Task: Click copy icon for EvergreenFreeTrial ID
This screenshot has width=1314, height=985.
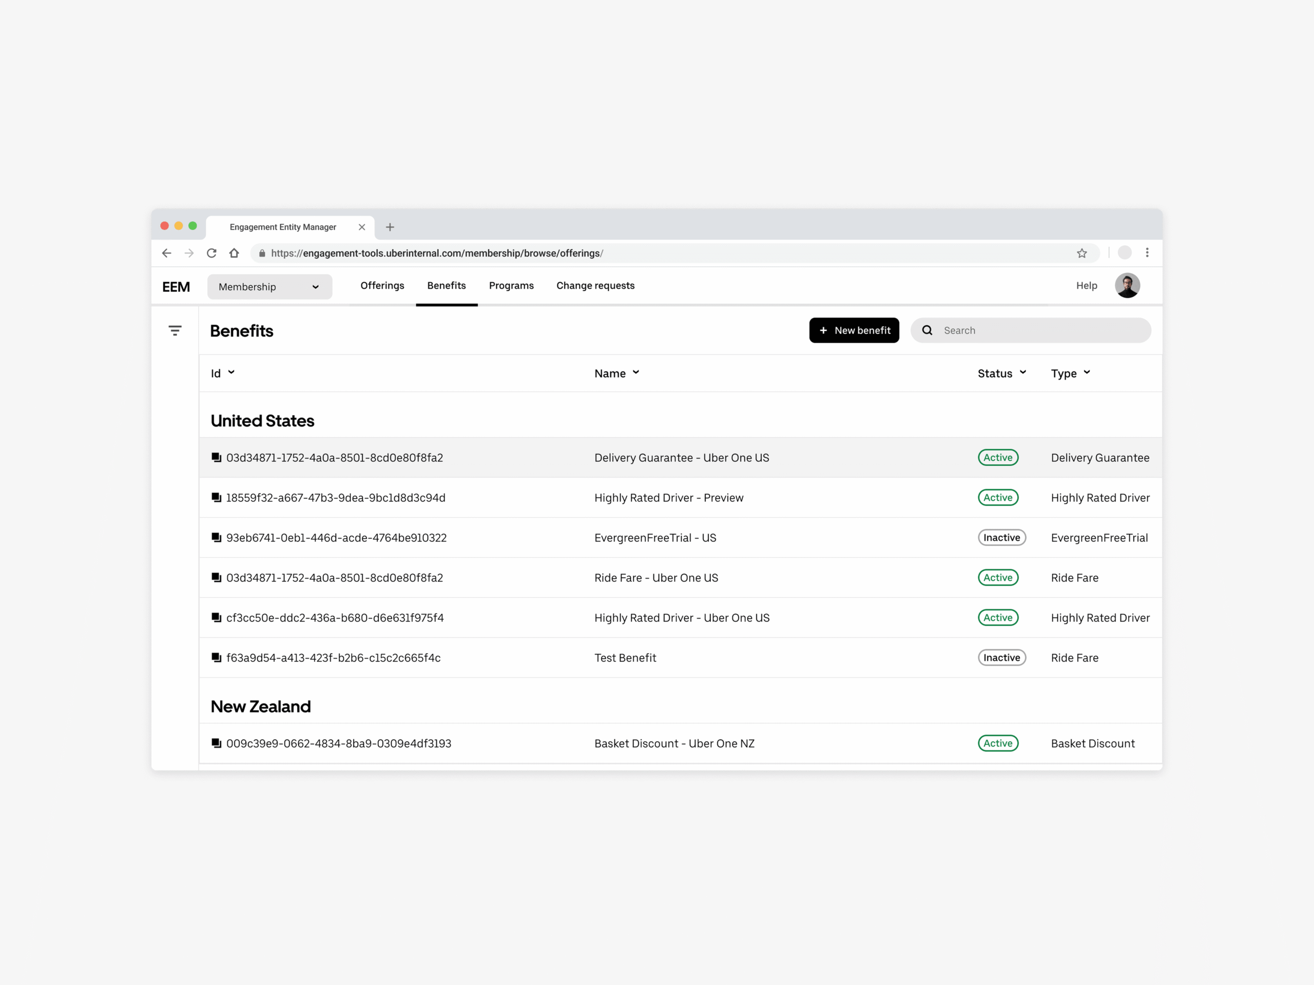Action: (x=216, y=538)
